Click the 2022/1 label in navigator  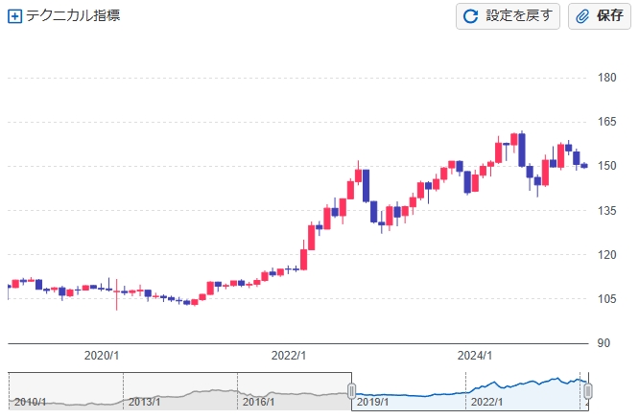(486, 403)
